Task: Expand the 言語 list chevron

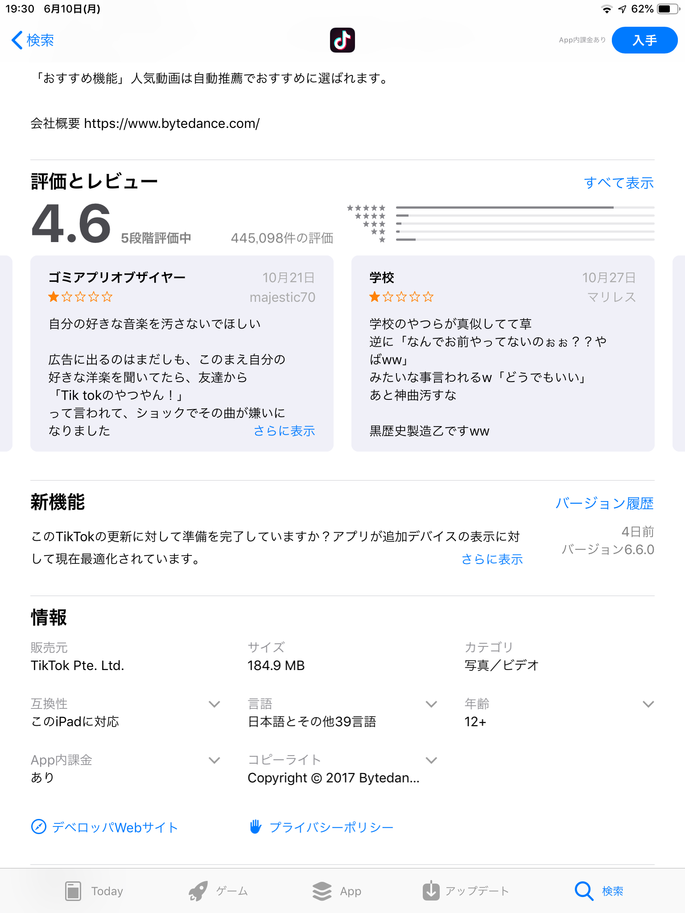Action: pos(431,704)
